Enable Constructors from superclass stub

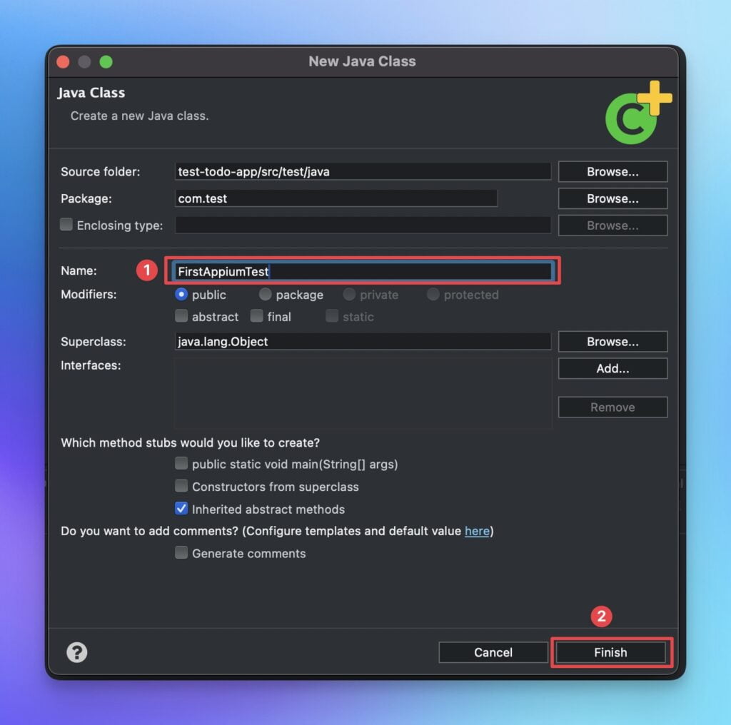[x=181, y=486]
